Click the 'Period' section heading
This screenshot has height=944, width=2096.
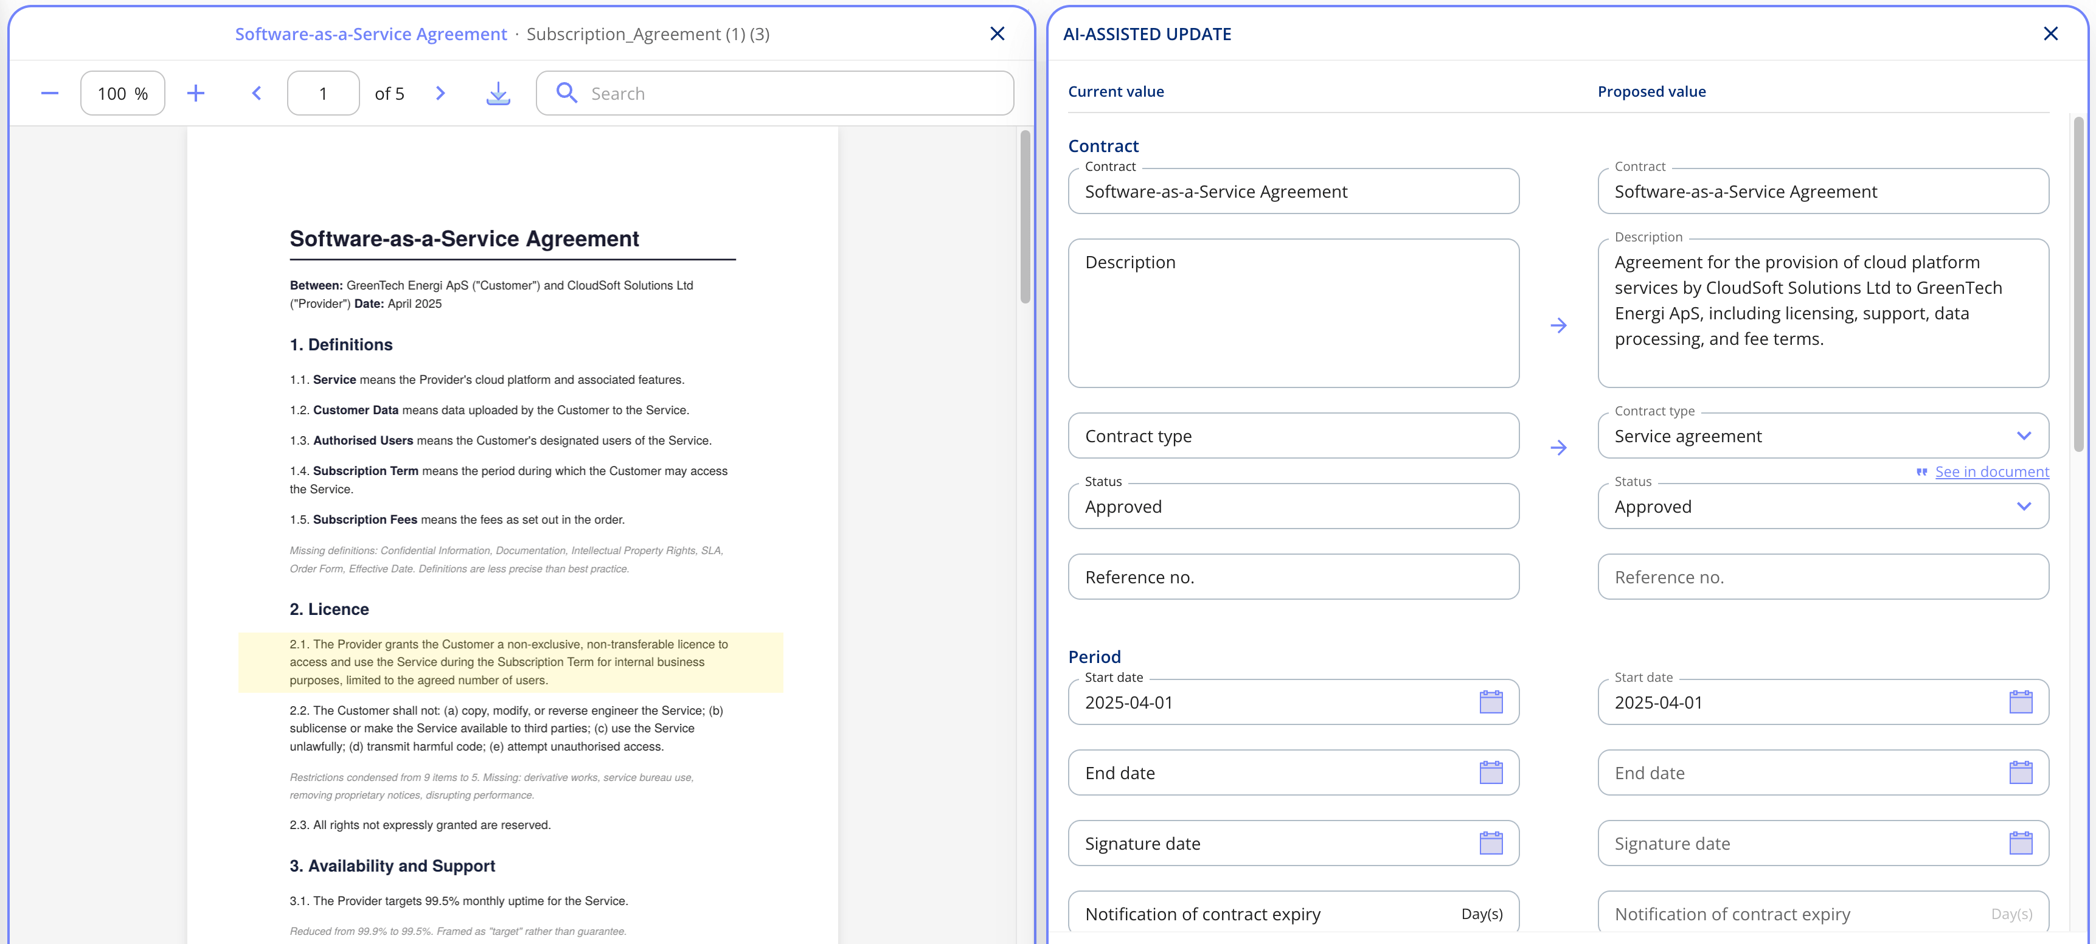coord(1094,657)
